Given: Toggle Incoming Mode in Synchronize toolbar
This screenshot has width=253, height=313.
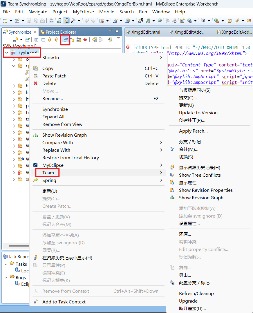Looking at the screenshot, I should (65, 39).
